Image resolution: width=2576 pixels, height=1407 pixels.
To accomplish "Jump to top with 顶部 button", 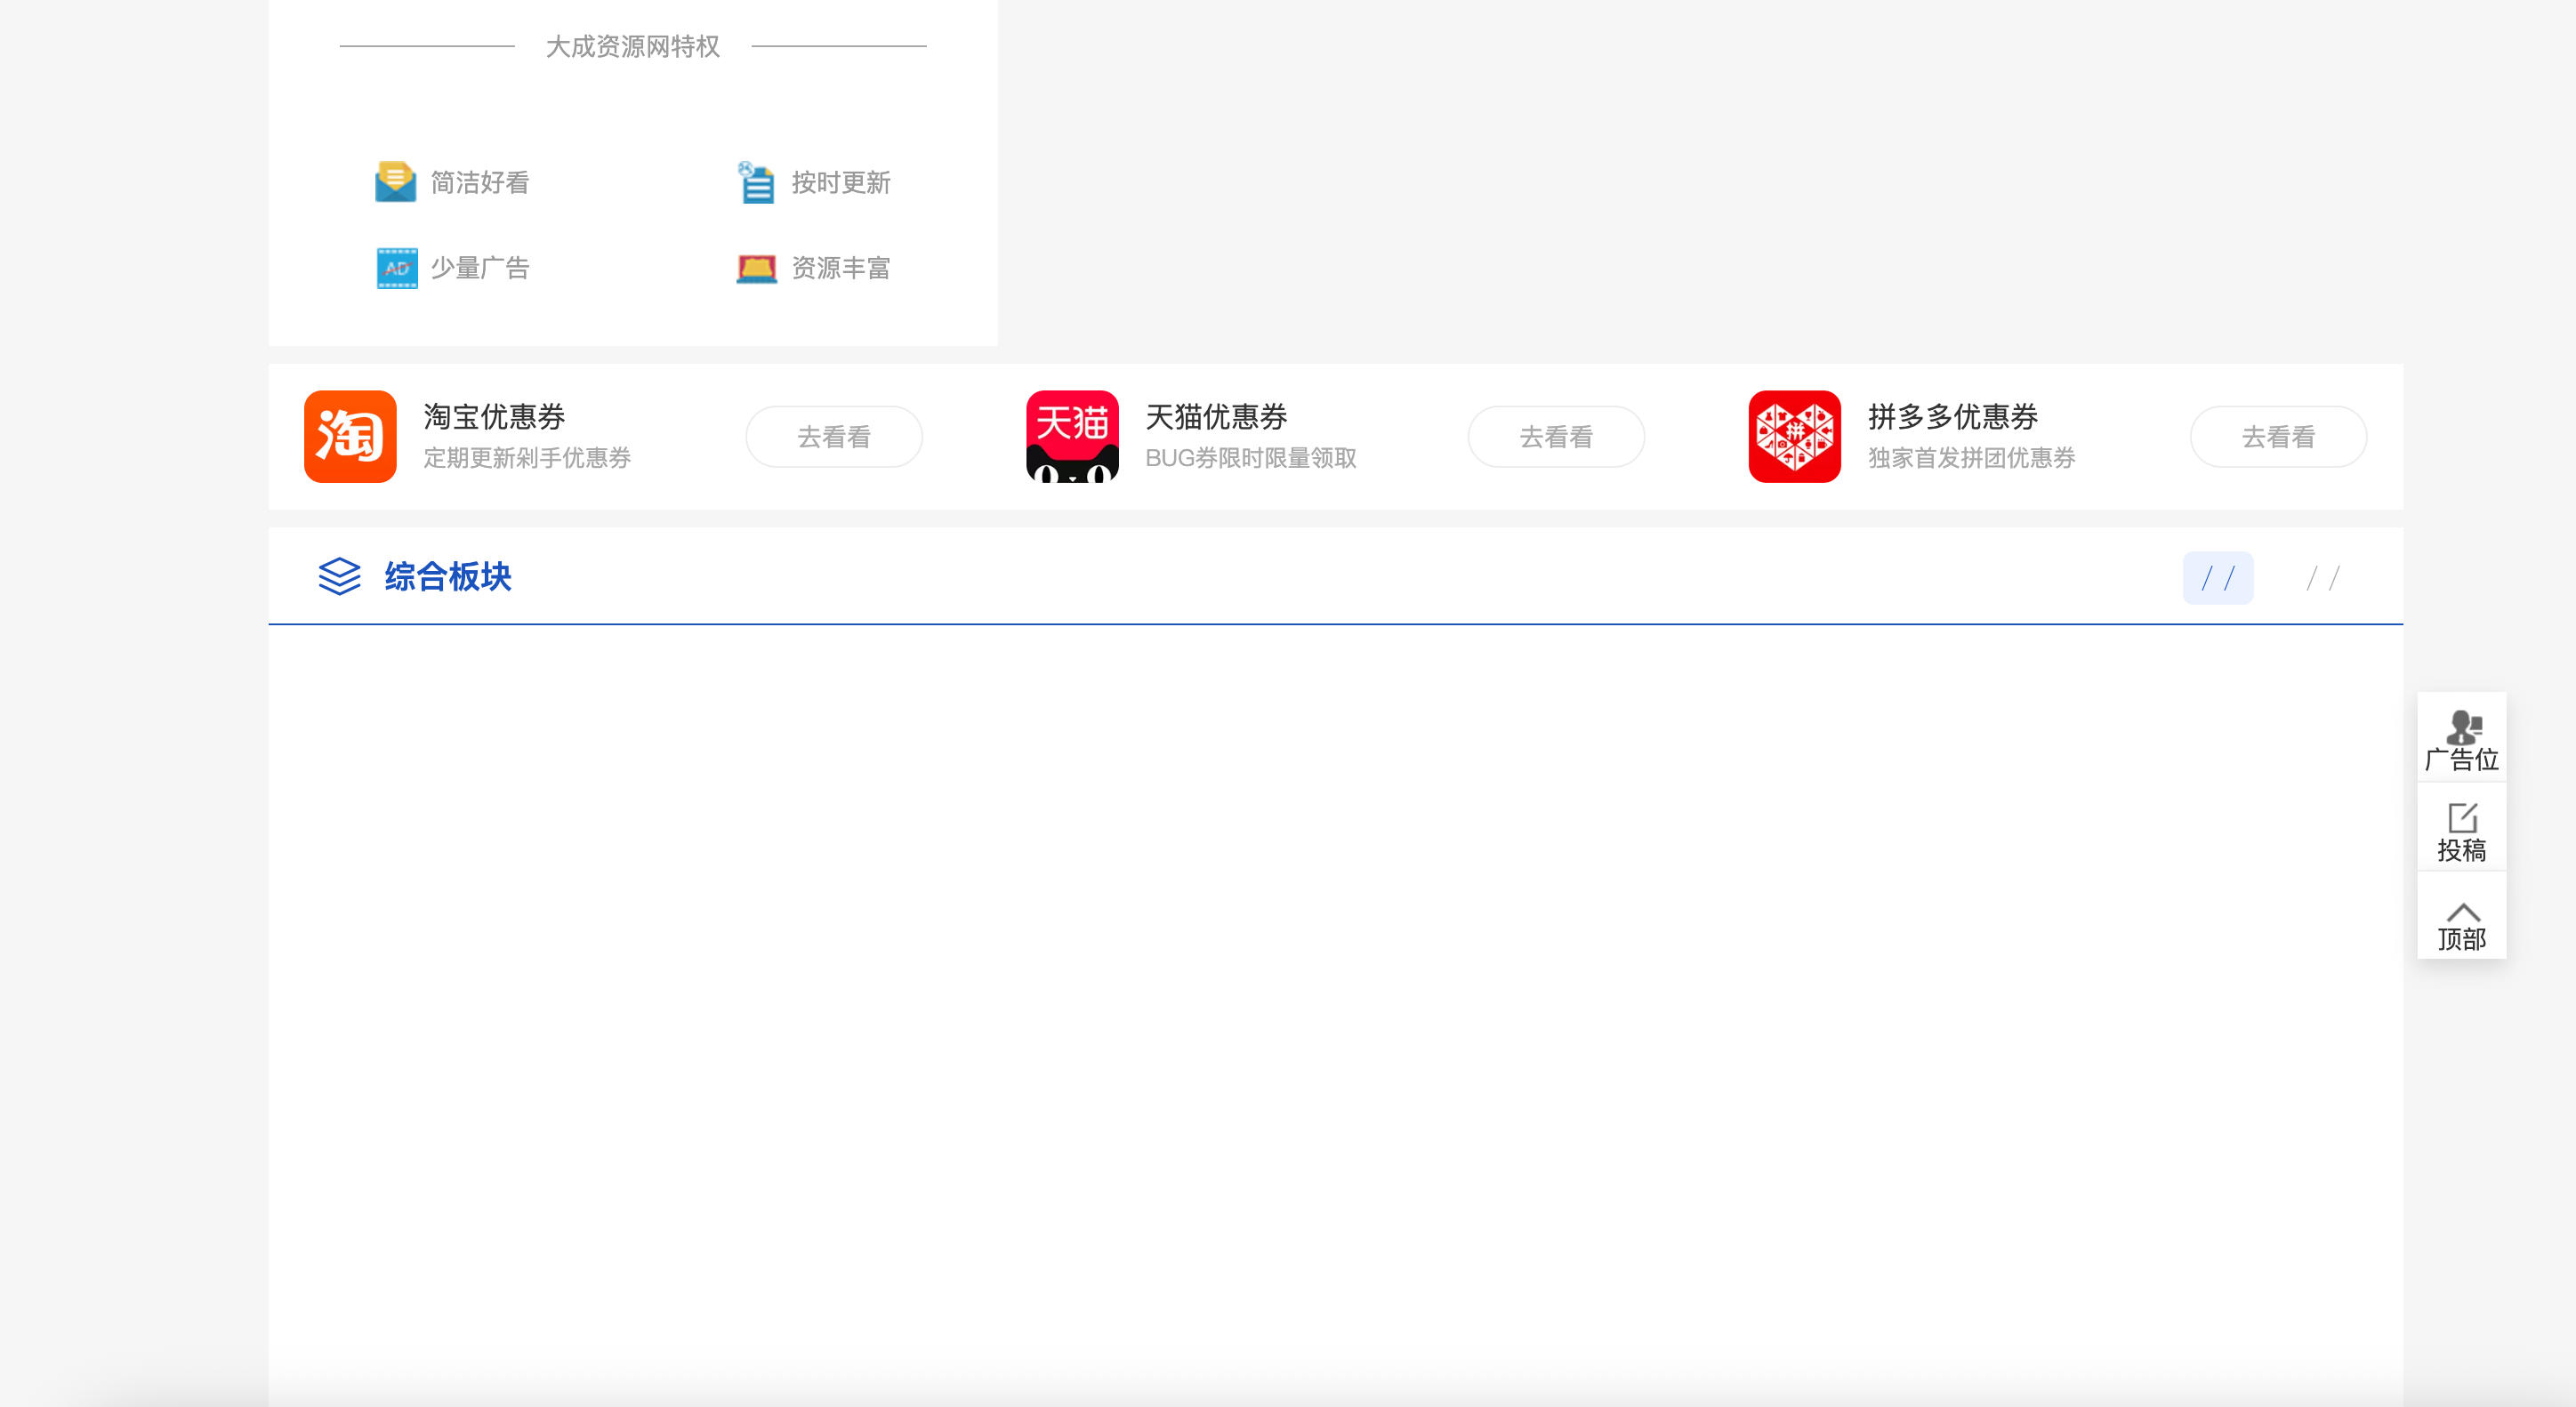I will 2461,918.
